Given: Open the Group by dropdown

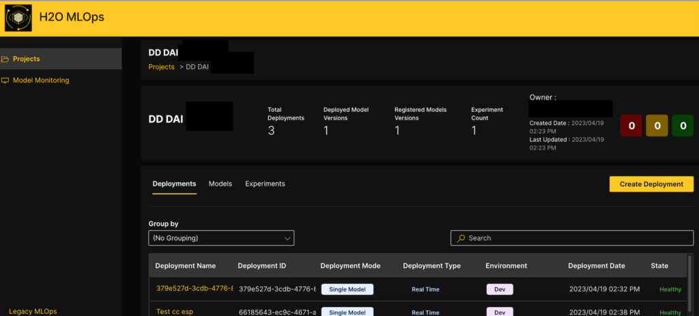Looking at the screenshot, I should 220,238.
